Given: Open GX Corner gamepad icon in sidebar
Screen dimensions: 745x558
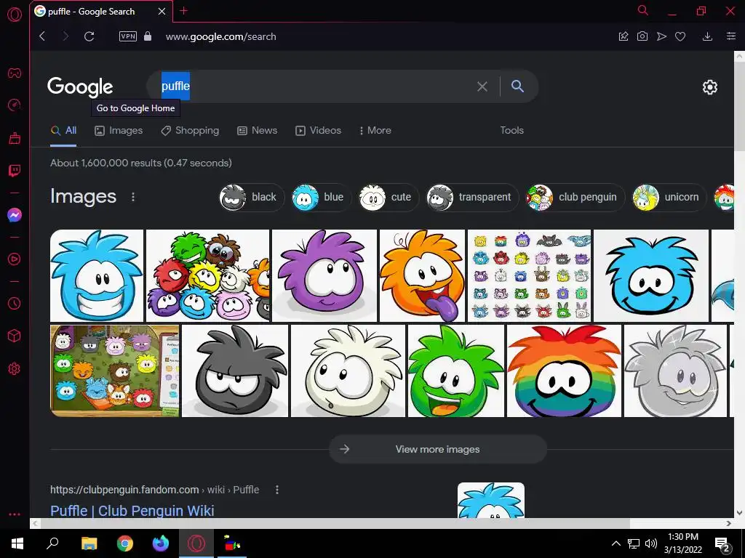Looking at the screenshot, I should 15,73.
